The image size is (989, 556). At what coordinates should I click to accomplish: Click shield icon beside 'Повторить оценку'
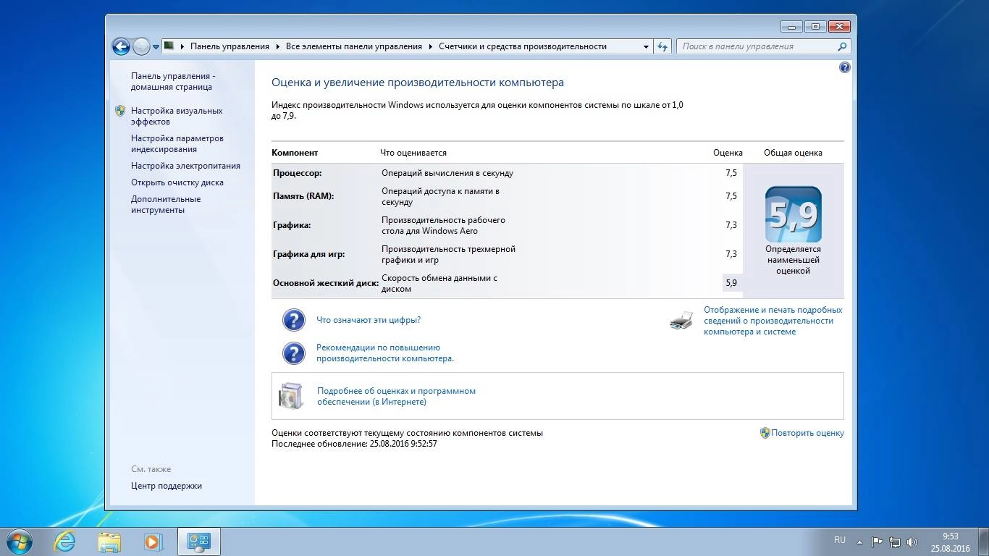(765, 433)
